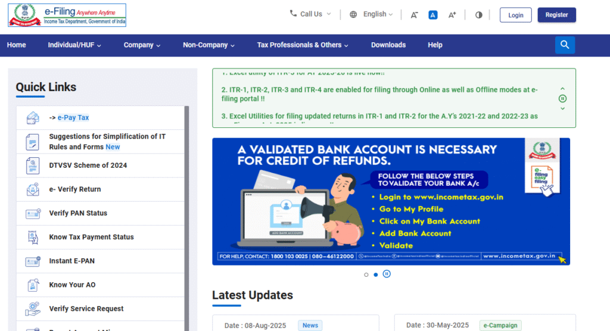Viewport: 610px width, 331px height.
Task: Open the e-Pay Tax quick link
Action: pyautogui.click(x=73, y=117)
